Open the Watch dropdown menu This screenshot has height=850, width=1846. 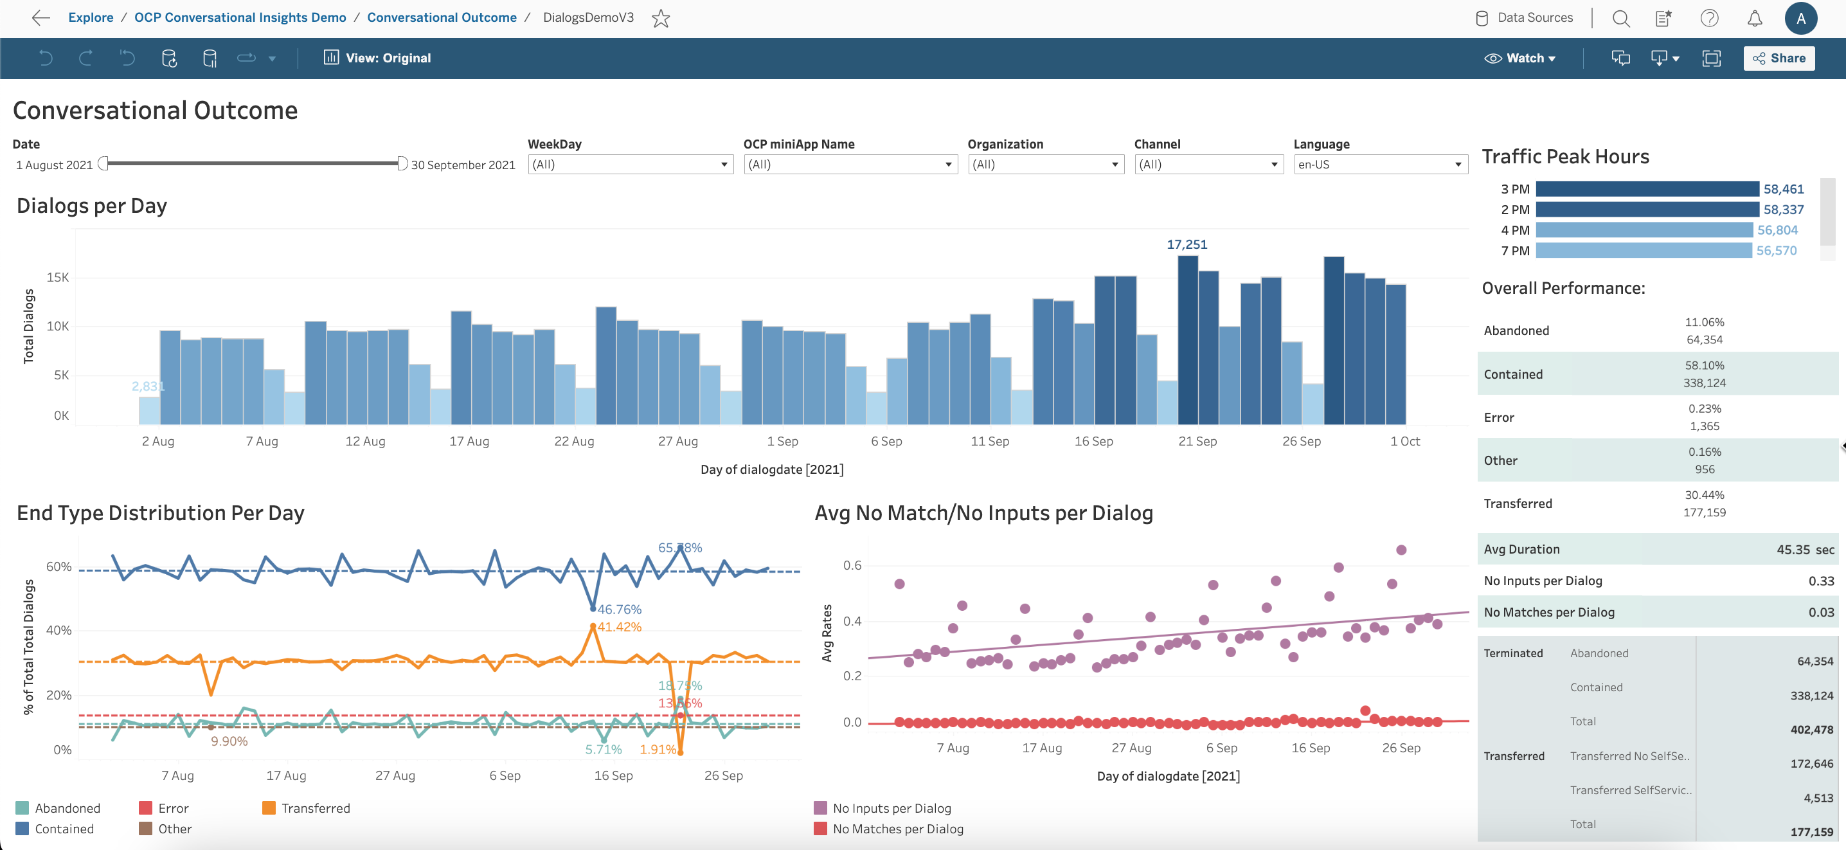pyautogui.click(x=1520, y=58)
